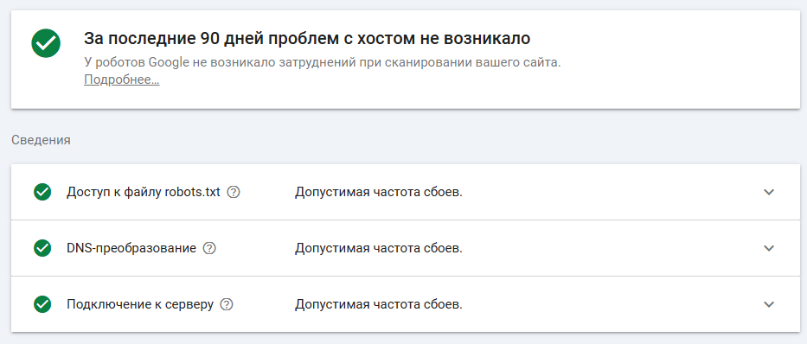The width and height of the screenshot is (807, 344).
Task: Click the headline about last 90 days host problems
Action: pyautogui.click(x=307, y=39)
